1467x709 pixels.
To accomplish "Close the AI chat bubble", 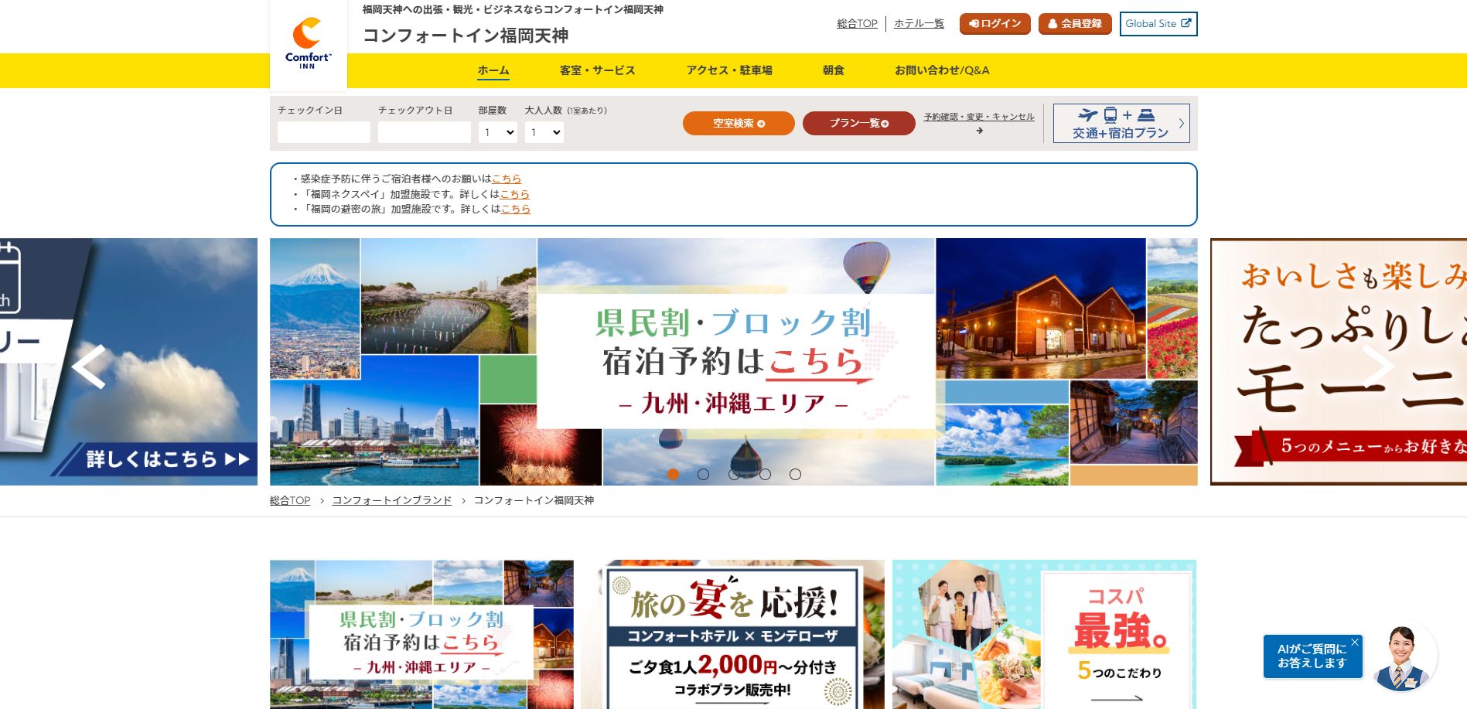I will pos(1354,642).
